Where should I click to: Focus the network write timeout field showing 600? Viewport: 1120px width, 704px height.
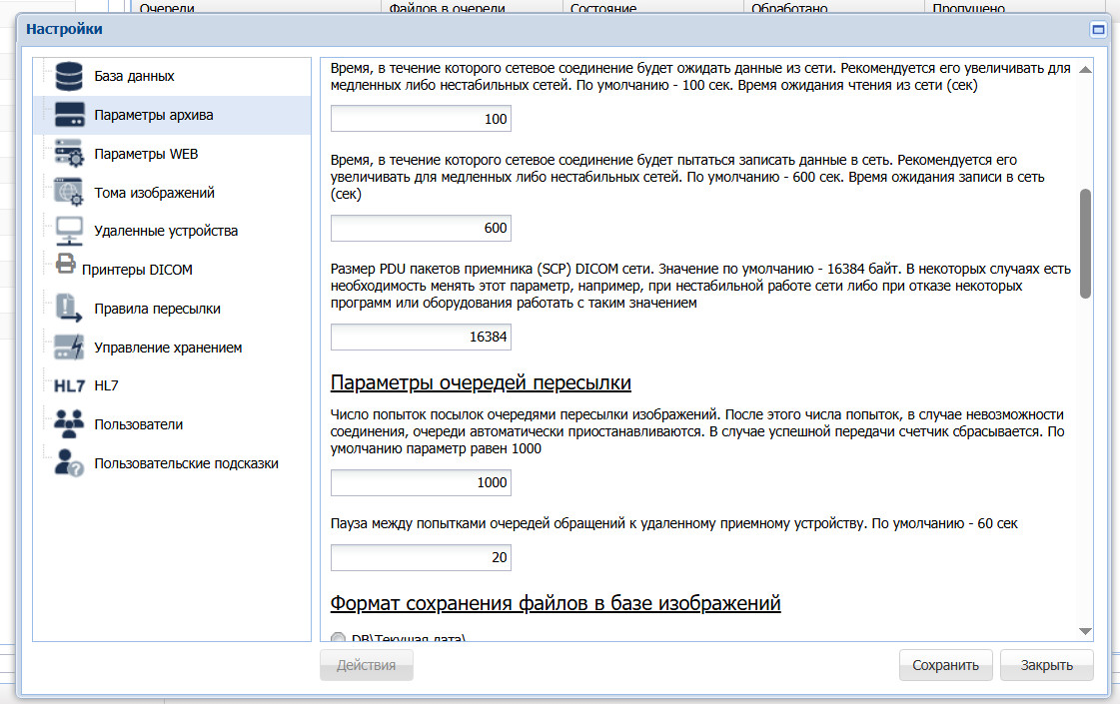point(421,229)
